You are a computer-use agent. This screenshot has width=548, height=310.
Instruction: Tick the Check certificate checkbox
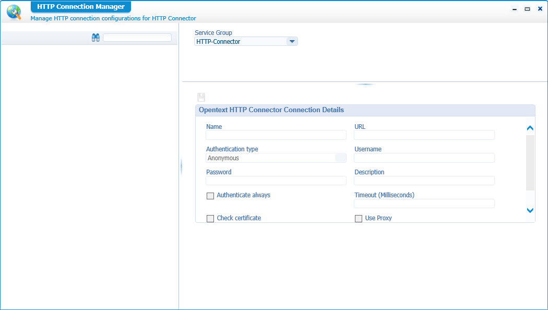(210, 219)
